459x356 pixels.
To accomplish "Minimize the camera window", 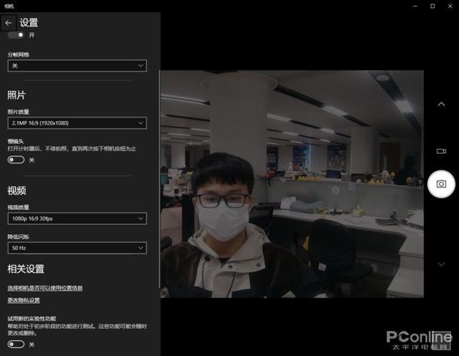I will [x=414, y=6].
